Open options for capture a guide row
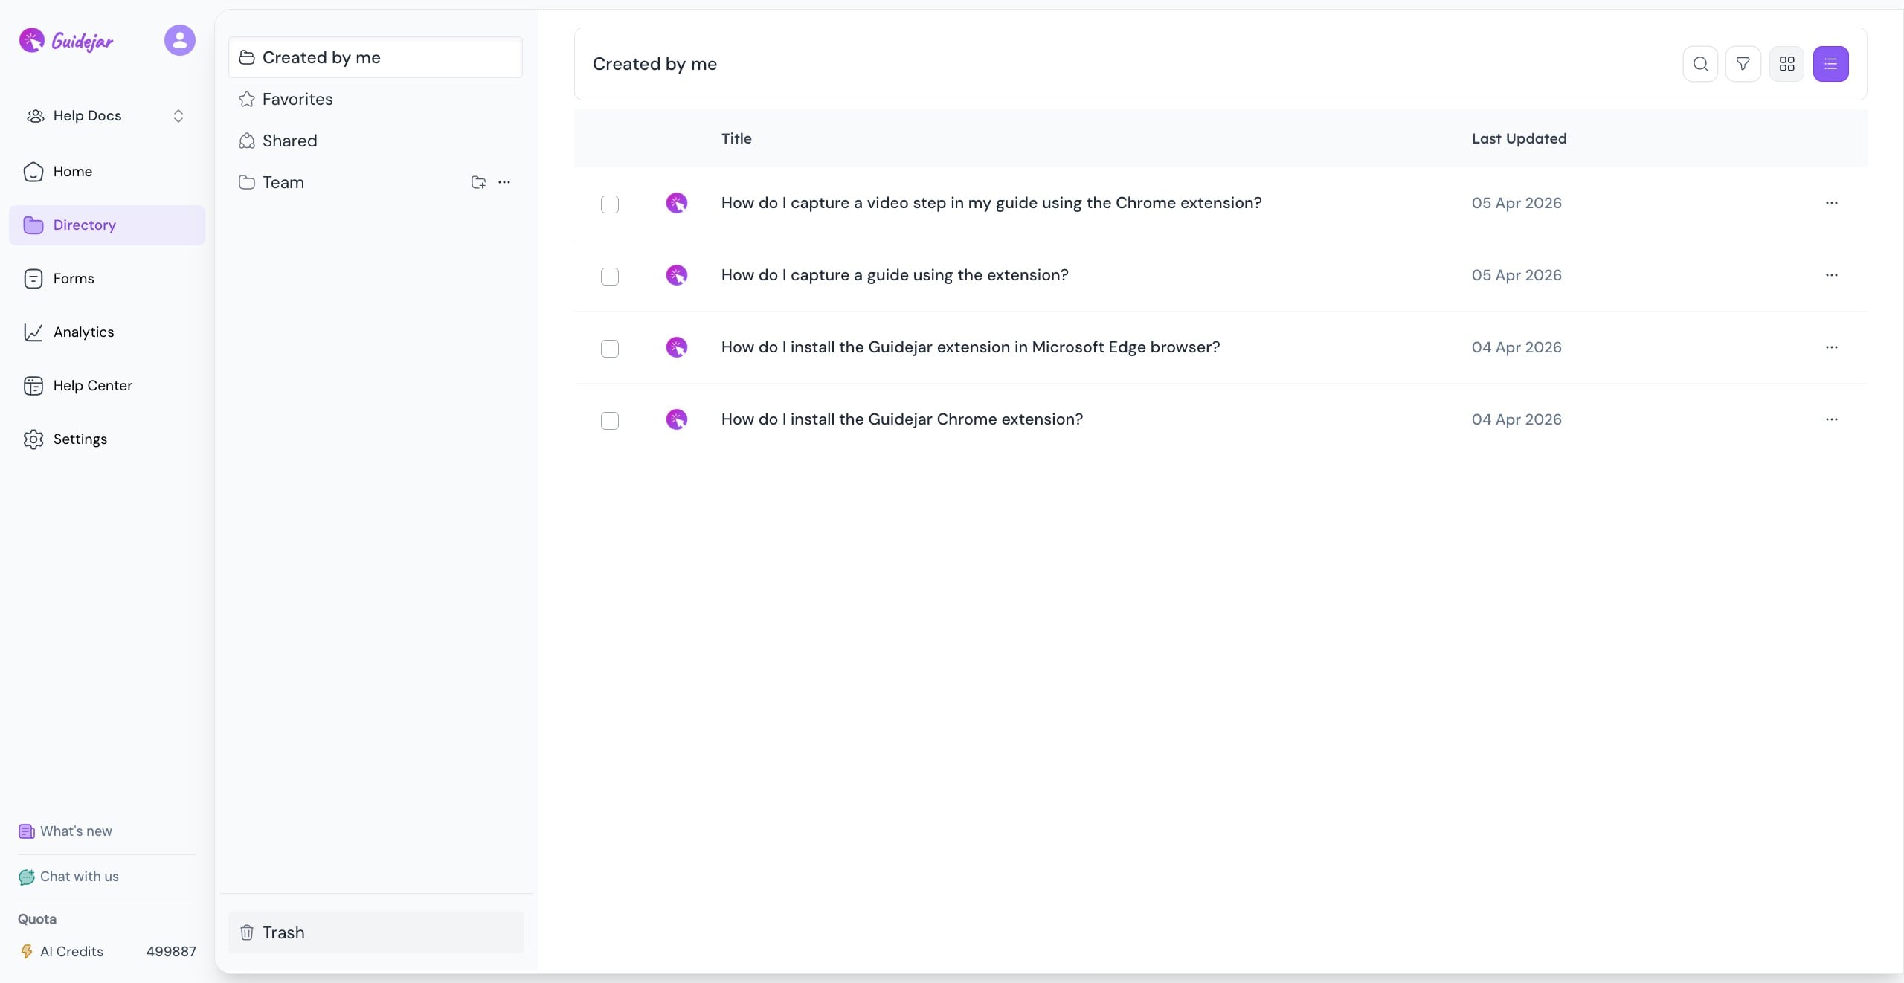This screenshot has width=1904, height=983. (1831, 275)
